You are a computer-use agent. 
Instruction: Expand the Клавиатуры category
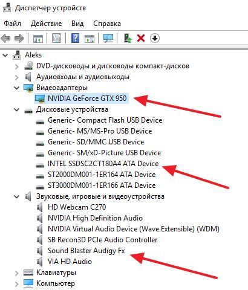(17, 273)
